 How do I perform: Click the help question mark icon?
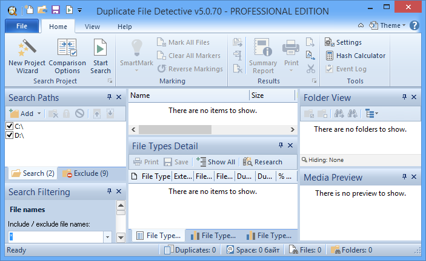click(414, 25)
